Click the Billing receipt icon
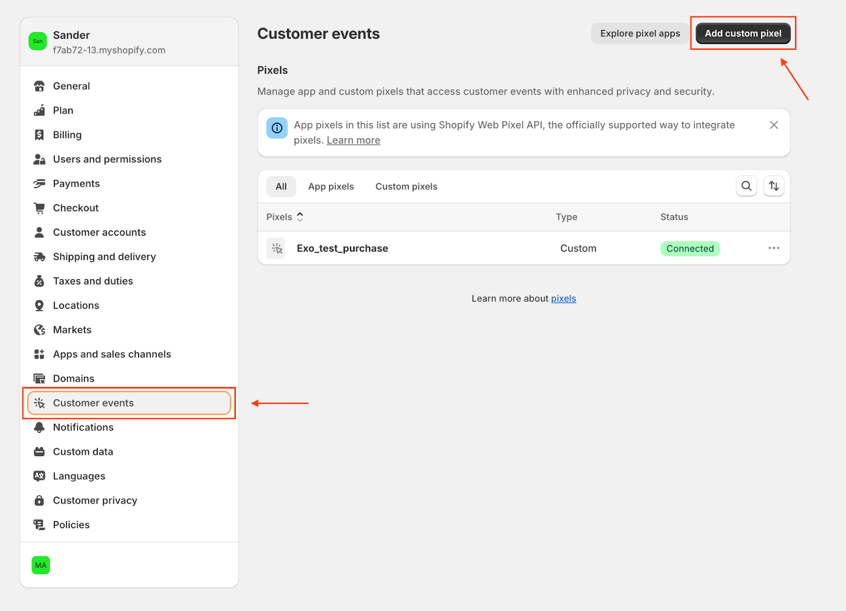 (39, 135)
